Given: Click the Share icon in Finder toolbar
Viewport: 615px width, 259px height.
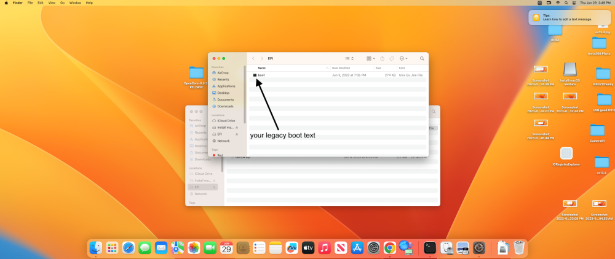Looking at the screenshot, I should pos(383,58).
